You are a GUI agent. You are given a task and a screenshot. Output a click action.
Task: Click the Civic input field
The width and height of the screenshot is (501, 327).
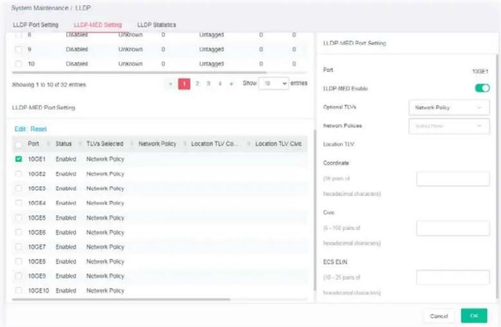tap(453, 228)
